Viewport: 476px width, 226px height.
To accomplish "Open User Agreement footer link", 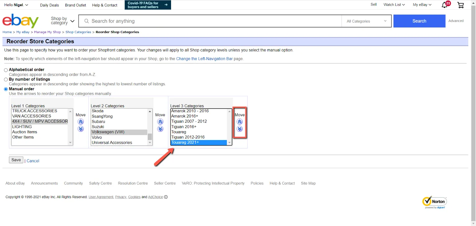I will 101,197.
